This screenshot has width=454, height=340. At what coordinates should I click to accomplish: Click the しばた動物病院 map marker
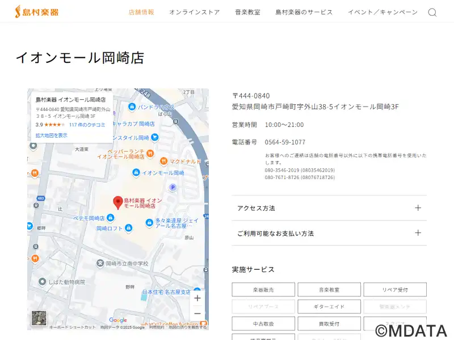[x=42, y=281]
